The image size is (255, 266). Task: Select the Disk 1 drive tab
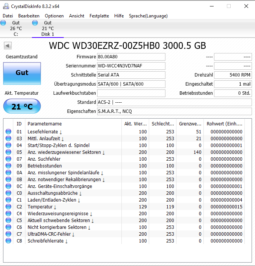pos(48,28)
